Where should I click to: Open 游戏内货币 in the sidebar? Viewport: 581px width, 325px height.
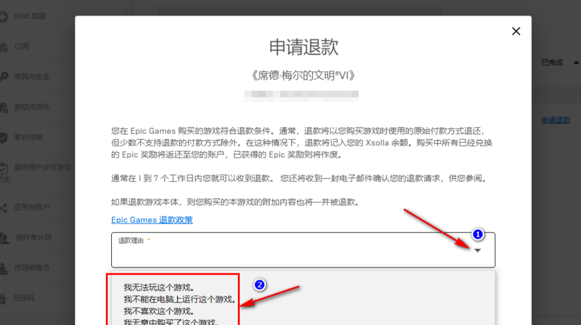click(32, 107)
